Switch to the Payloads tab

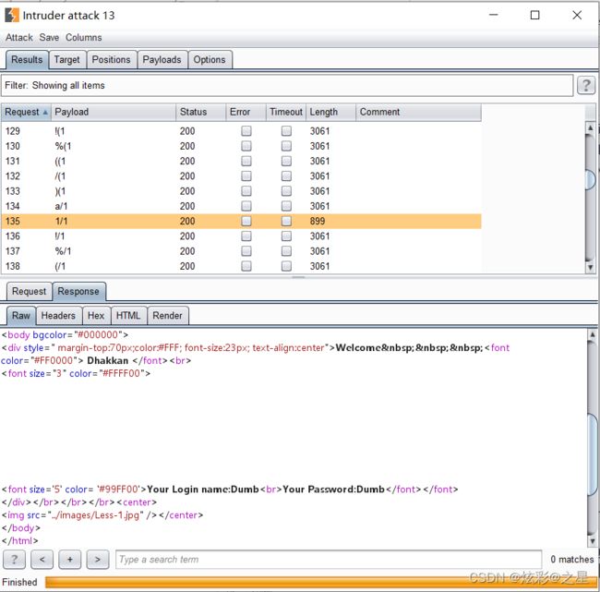click(x=162, y=60)
